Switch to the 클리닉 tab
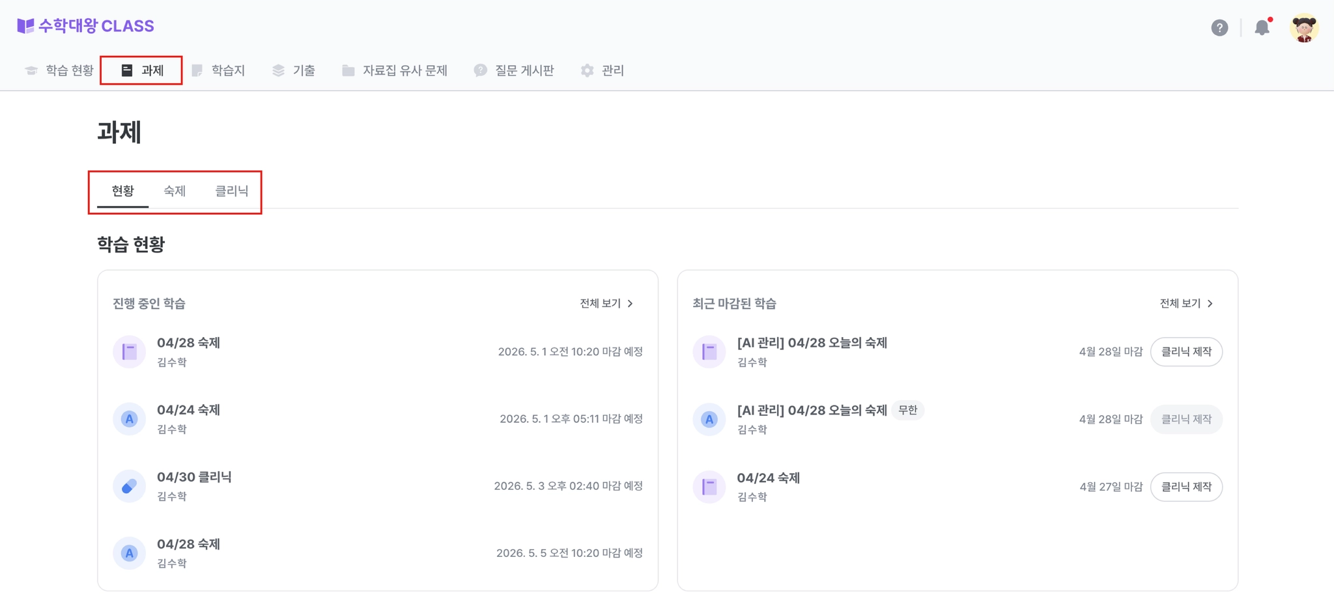Image resolution: width=1334 pixels, height=609 pixels. click(232, 191)
